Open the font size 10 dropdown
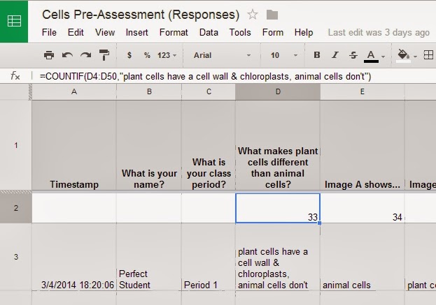The width and height of the screenshot is (436, 305). (283, 55)
